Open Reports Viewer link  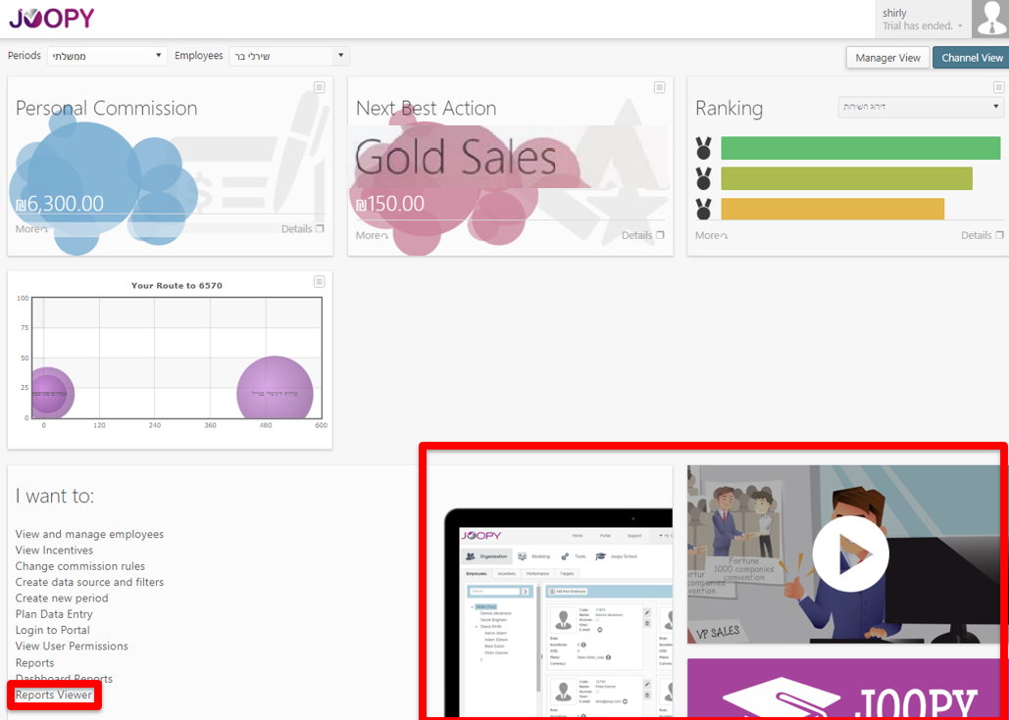54,696
